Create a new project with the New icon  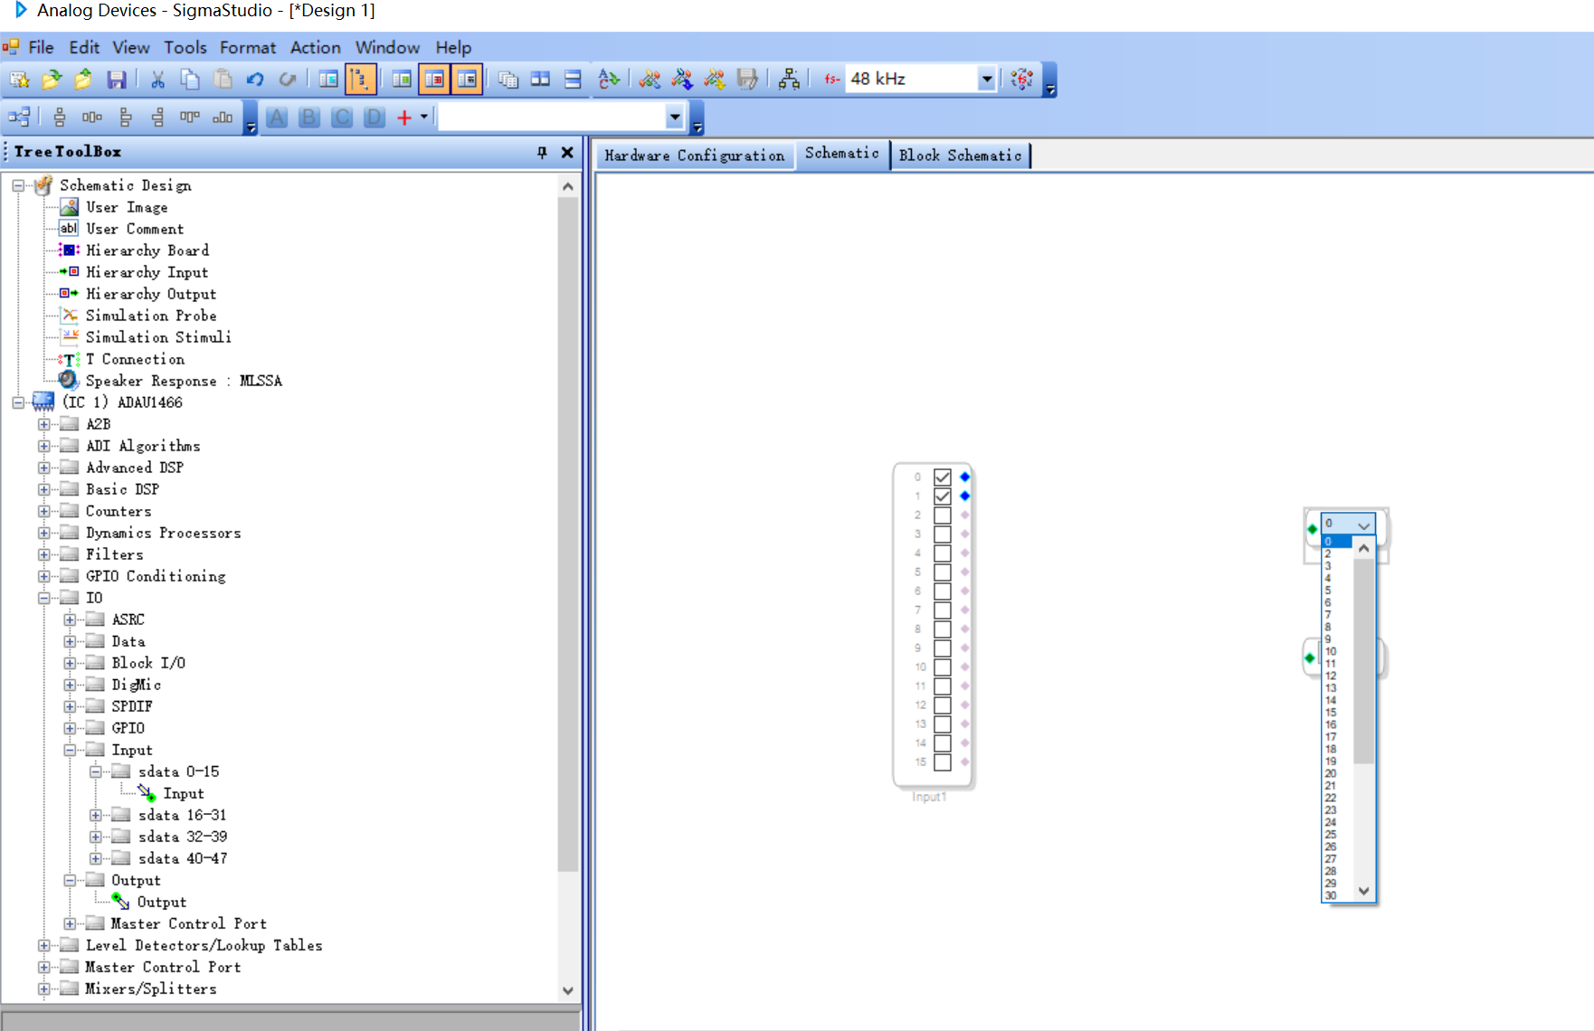19,80
